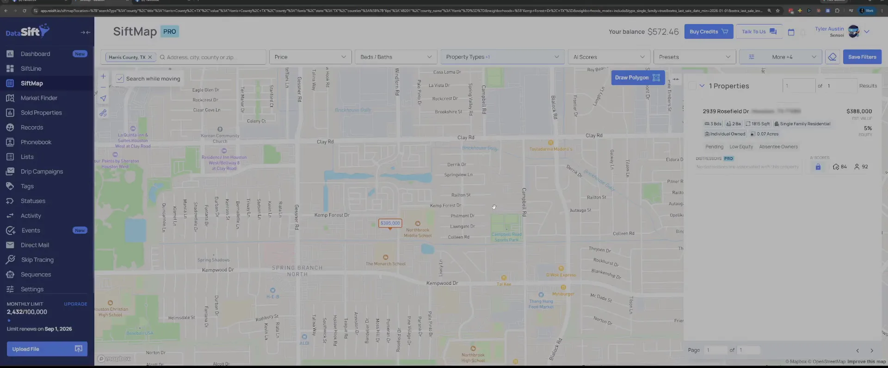Click the Draw Polygon button
The height and width of the screenshot is (368, 888).
coord(638,78)
